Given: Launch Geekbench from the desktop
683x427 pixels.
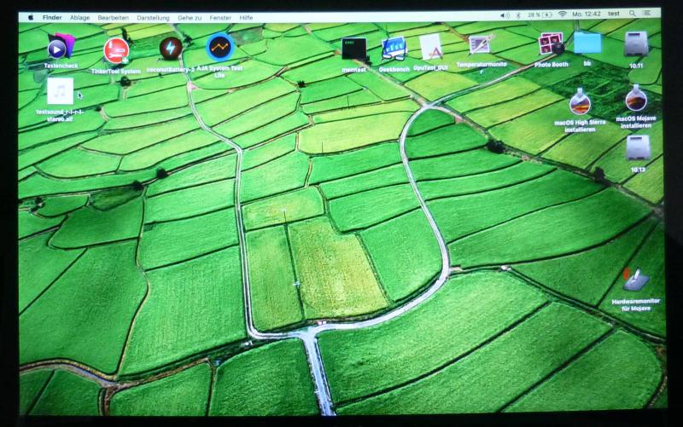Looking at the screenshot, I should tap(393, 49).
